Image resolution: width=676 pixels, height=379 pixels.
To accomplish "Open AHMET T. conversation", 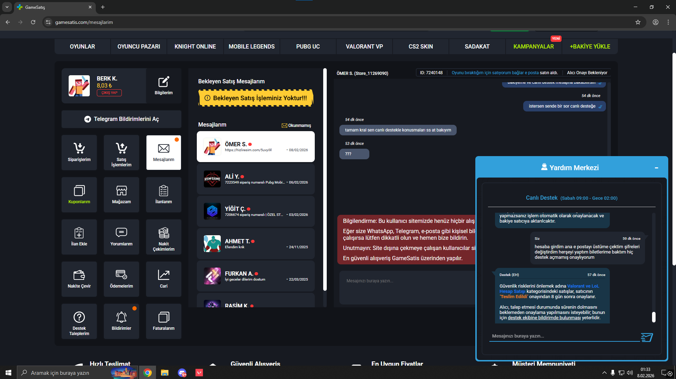I will point(256,244).
